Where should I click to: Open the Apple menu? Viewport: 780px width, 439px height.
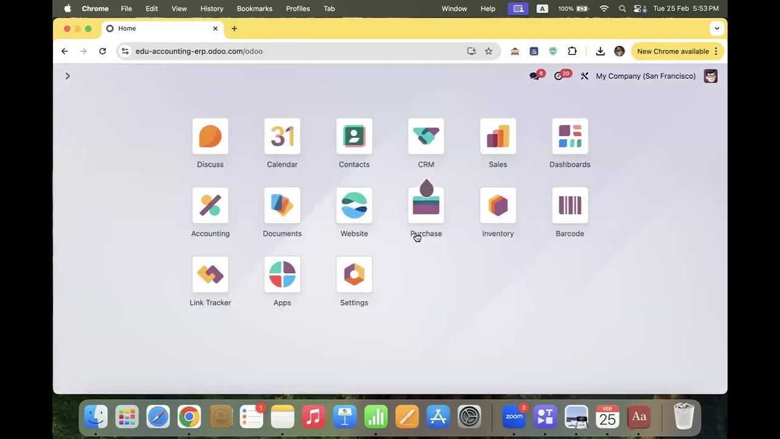coord(68,9)
